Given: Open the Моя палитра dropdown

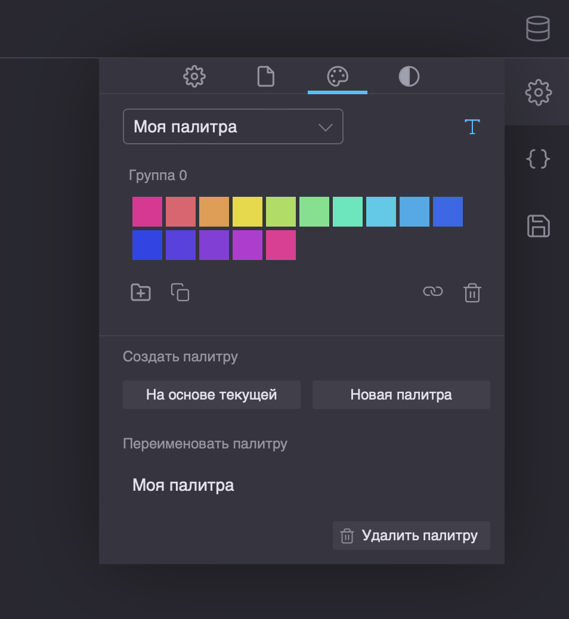Looking at the screenshot, I should click(233, 126).
